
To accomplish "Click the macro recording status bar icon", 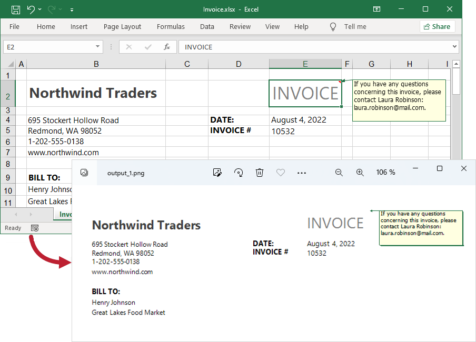I will click(35, 228).
